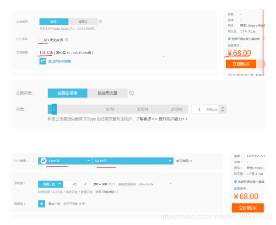Click the bandwidth slider handle
This screenshot has height=225, width=276.
(x=54, y=109)
